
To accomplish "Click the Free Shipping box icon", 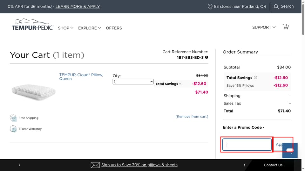I will click(13, 118).
